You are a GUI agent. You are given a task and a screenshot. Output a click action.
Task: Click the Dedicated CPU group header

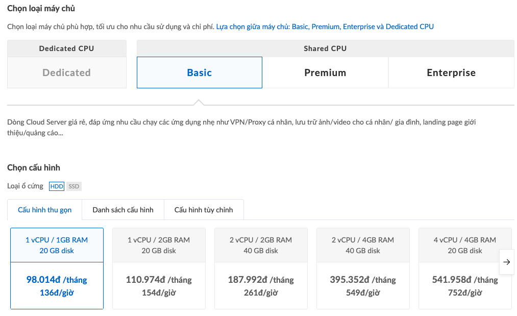coord(66,48)
